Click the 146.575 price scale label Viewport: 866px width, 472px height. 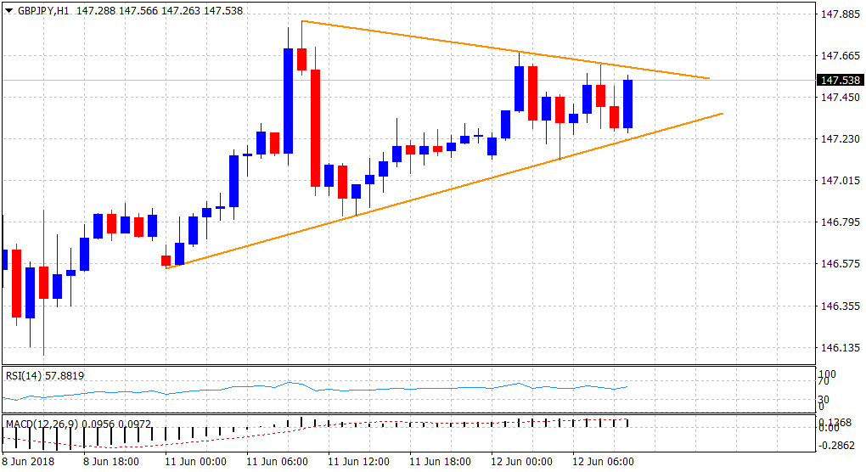point(841,264)
